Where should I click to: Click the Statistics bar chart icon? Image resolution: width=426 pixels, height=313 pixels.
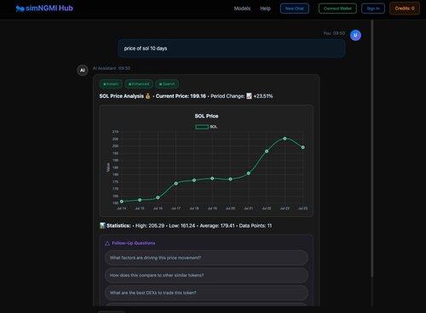click(x=102, y=225)
